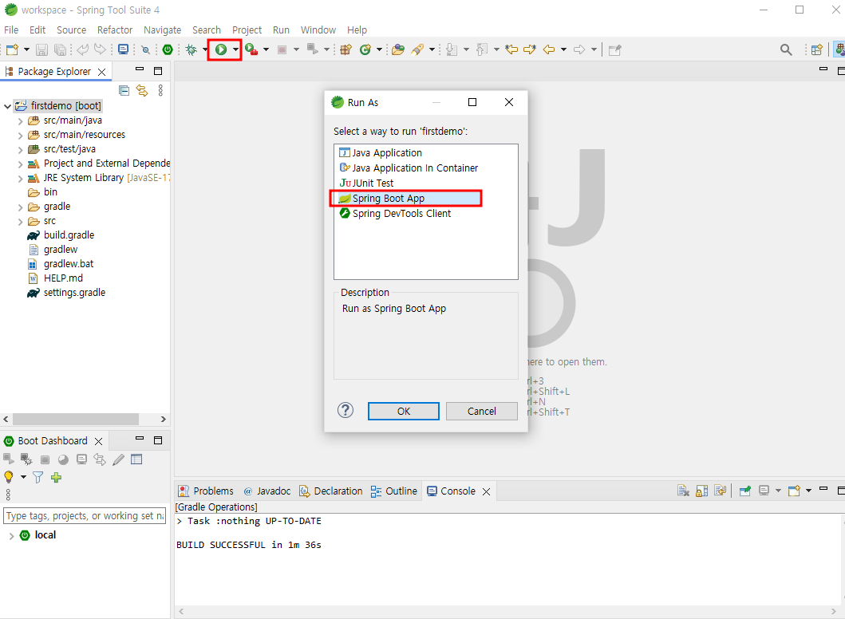Click Package Explorer horizontal scrollbar
This screenshot has height=619, width=845.
coord(76,419)
